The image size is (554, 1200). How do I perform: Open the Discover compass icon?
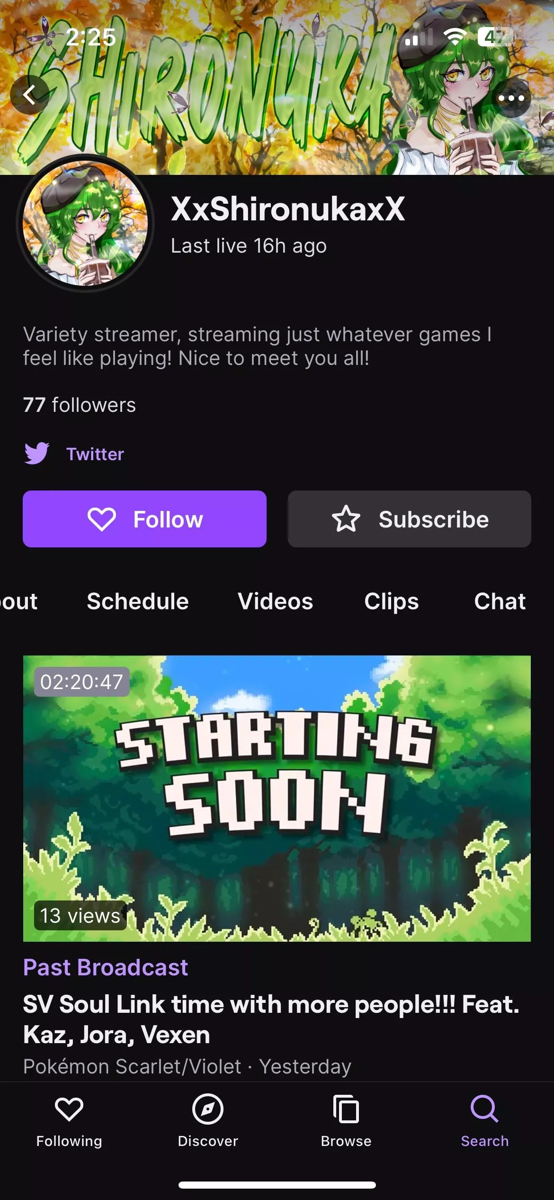pos(207,1109)
